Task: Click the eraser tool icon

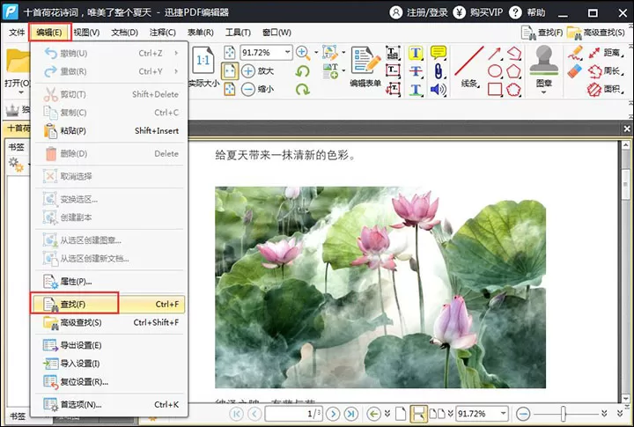Action: 574,71
